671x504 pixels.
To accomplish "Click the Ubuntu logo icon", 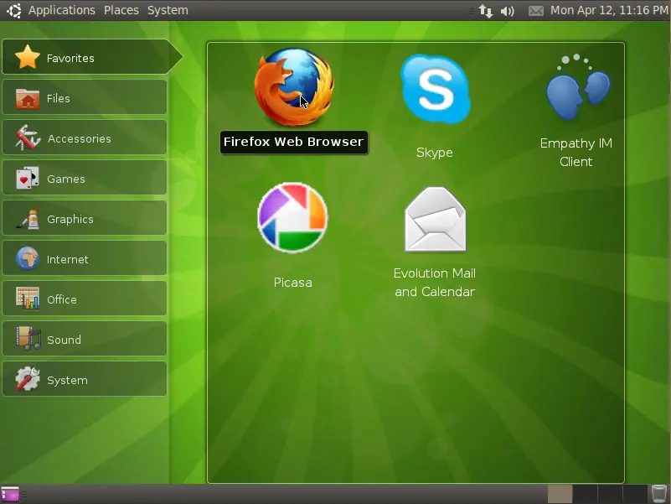I will 13,10.
